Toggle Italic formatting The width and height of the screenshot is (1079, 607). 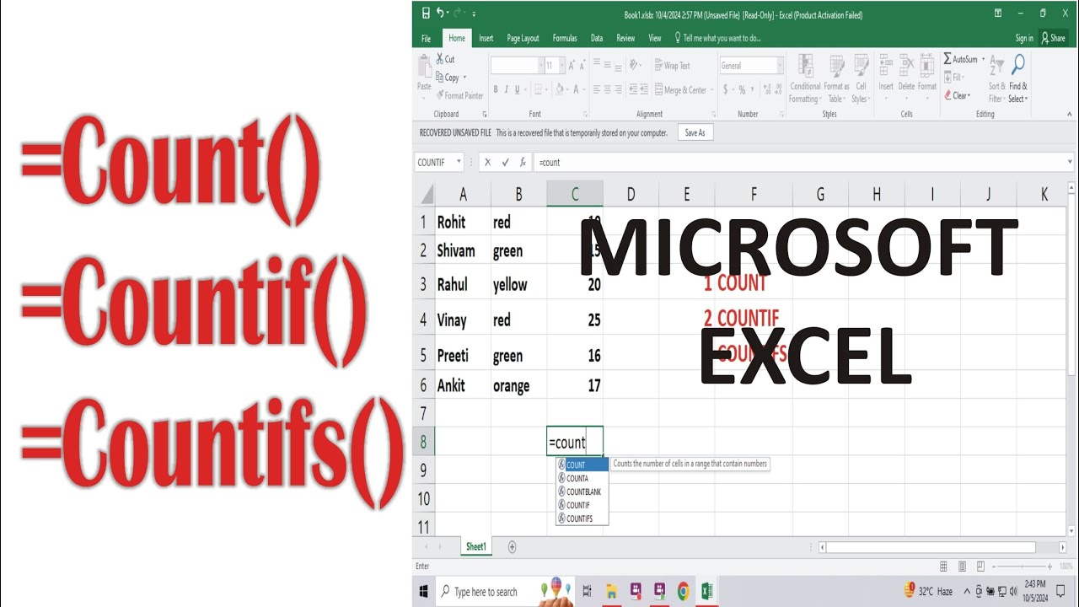[506, 89]
